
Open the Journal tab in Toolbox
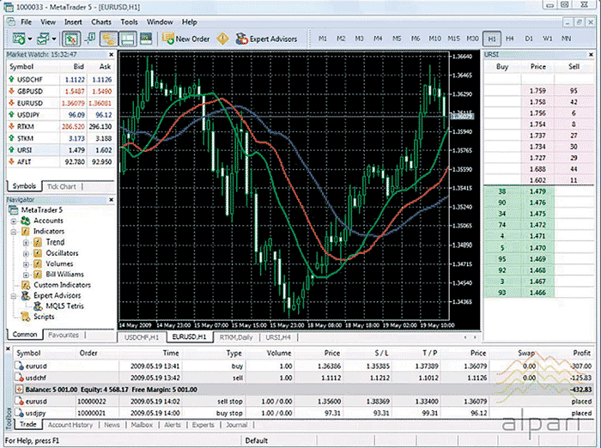[x=236, y=425]
